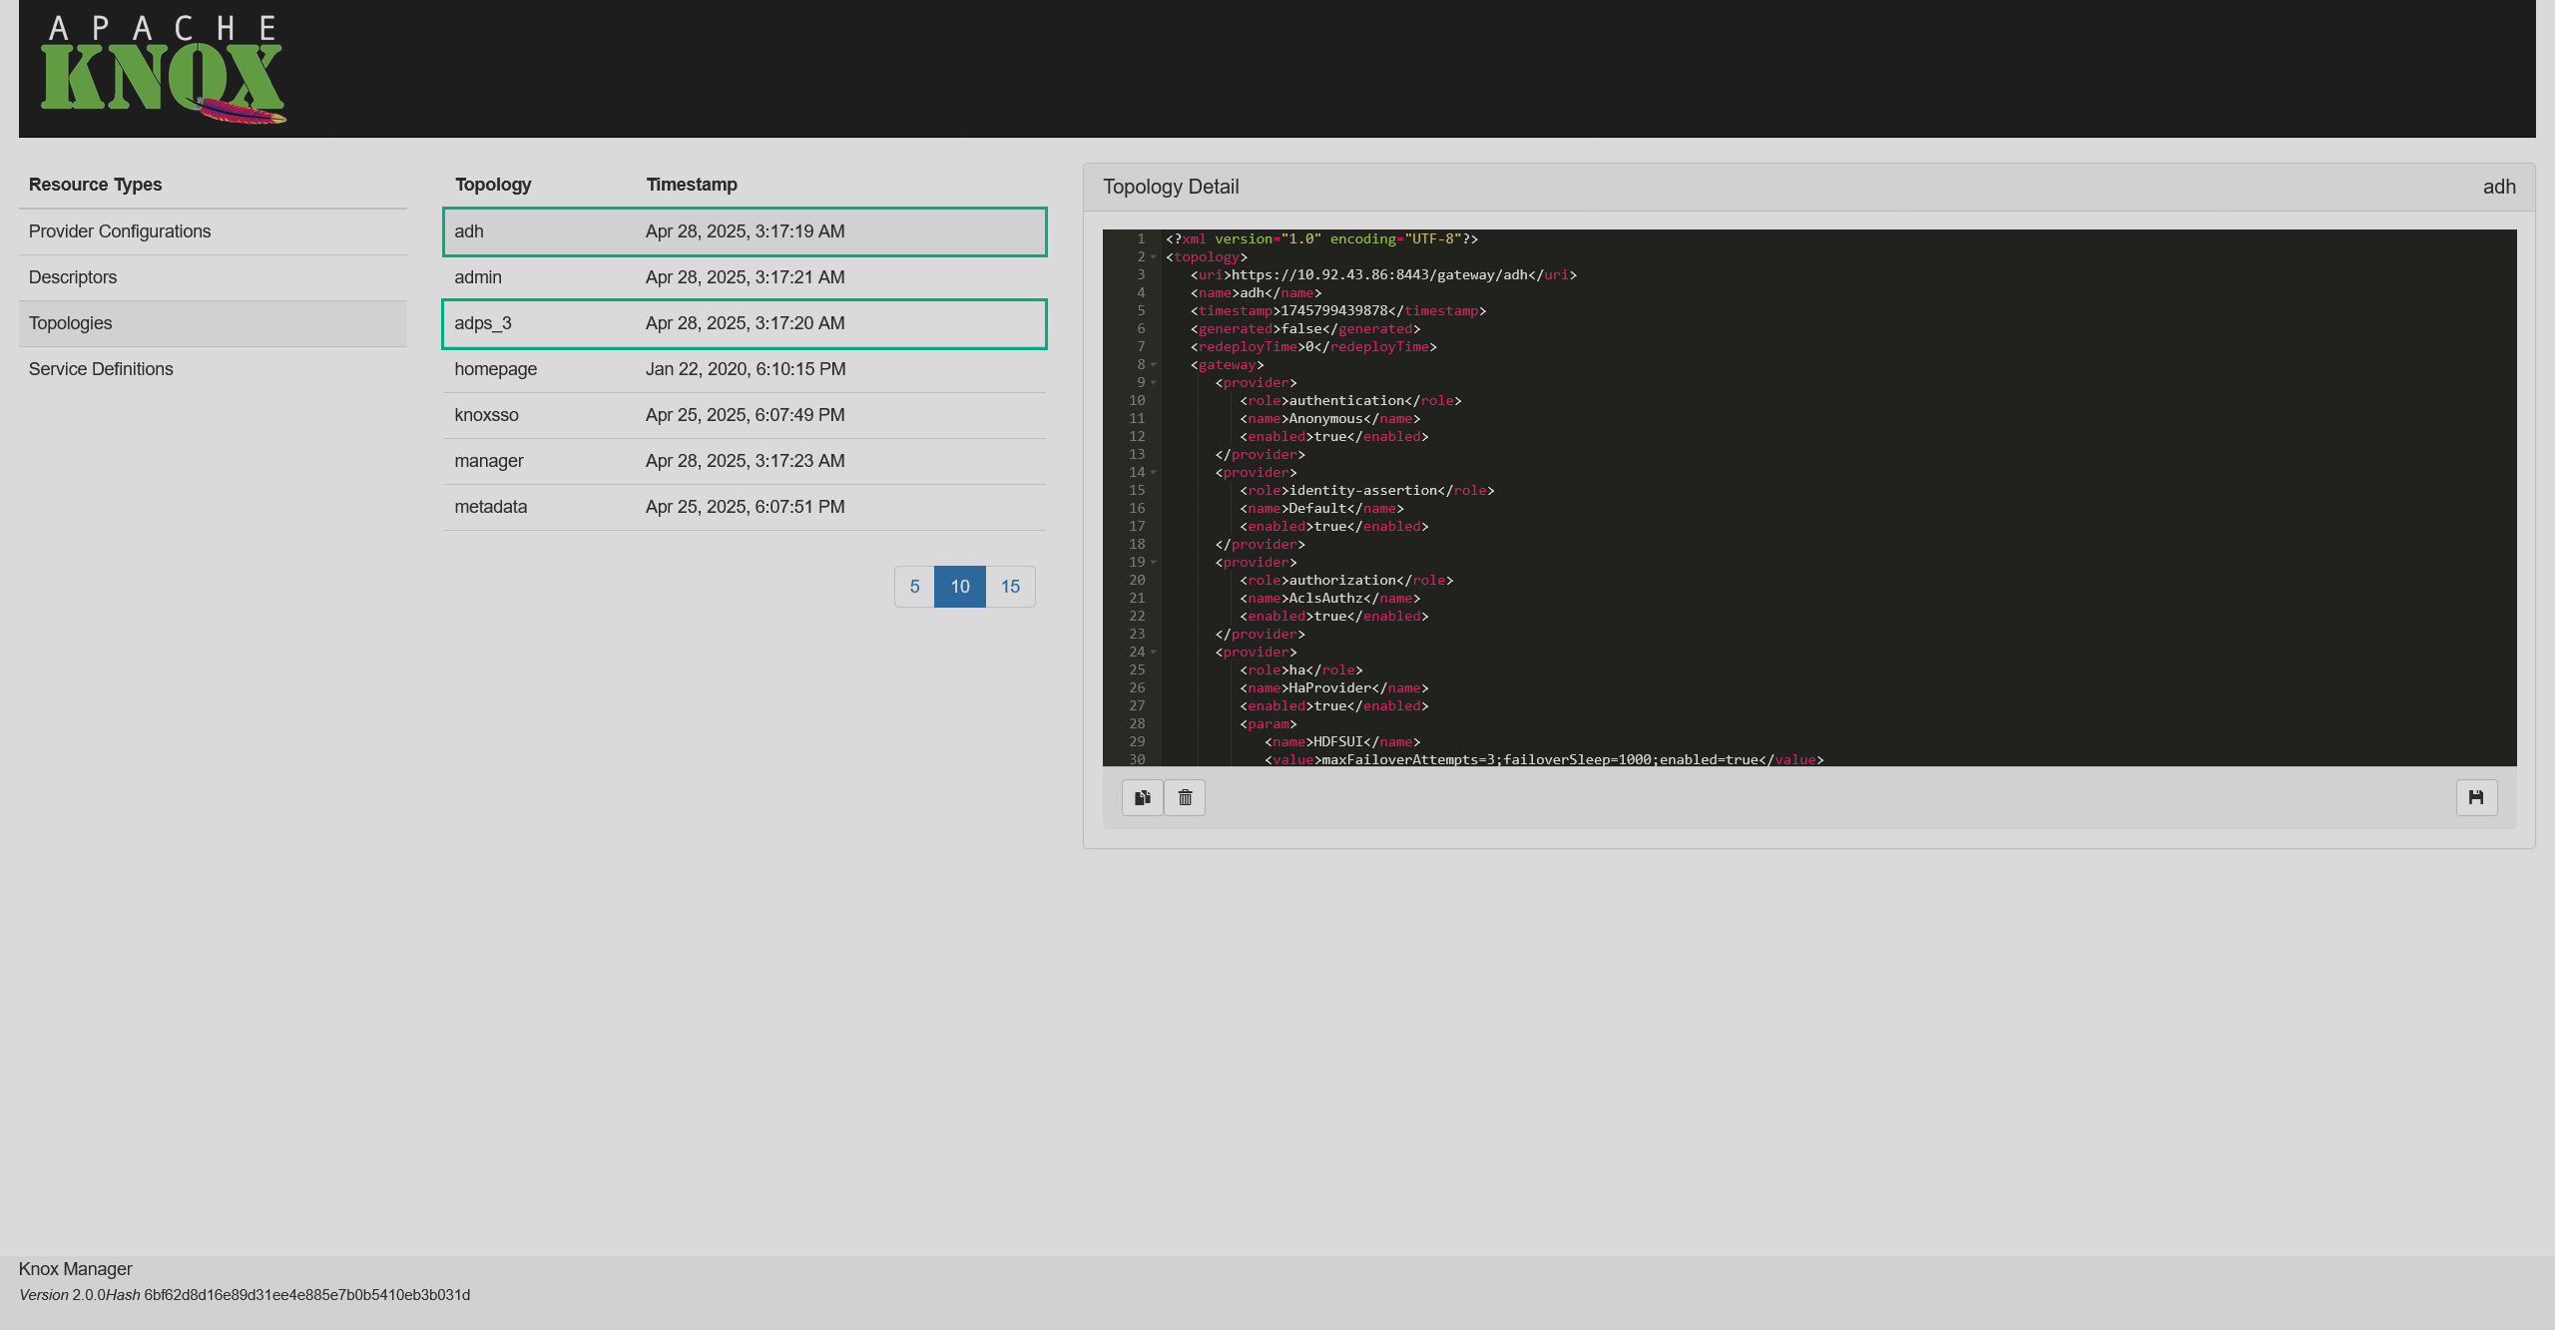Image resolution: width=2555 pixels, height=1330 pixels.
Task: Select Topologies resource type
Action: click(213, 323)
